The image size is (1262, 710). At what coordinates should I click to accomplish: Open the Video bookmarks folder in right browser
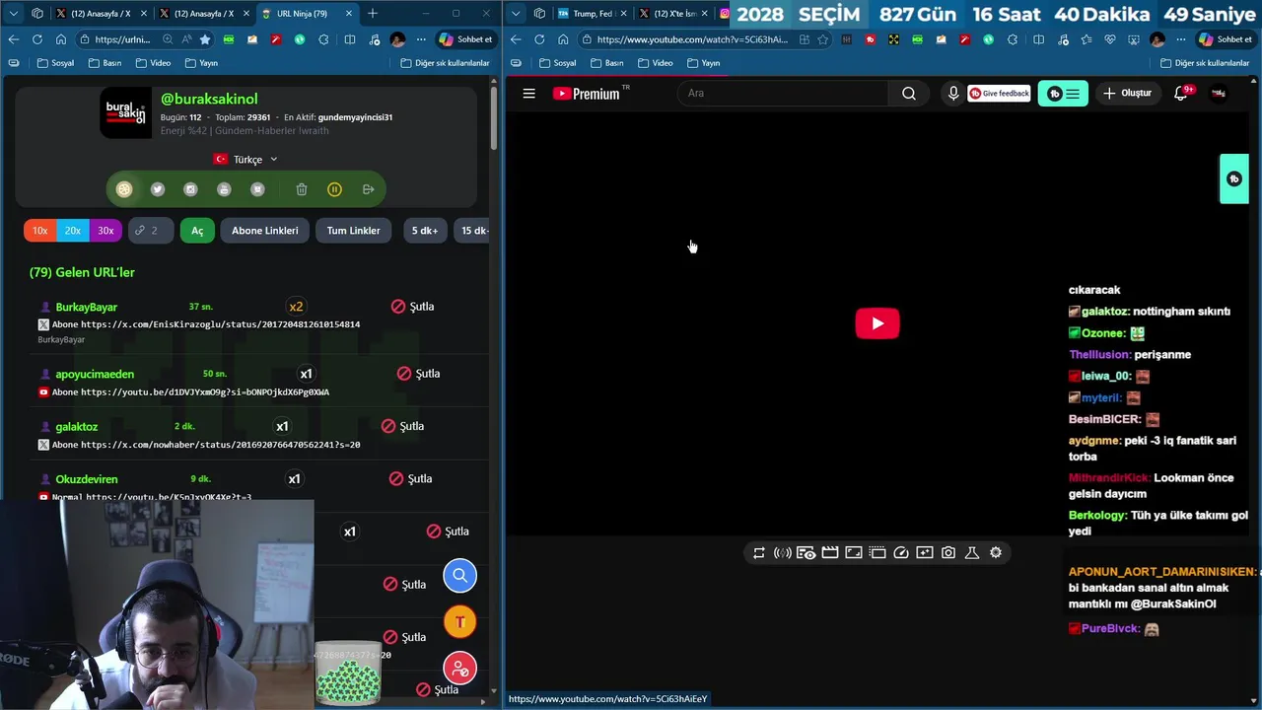point(656,63)
